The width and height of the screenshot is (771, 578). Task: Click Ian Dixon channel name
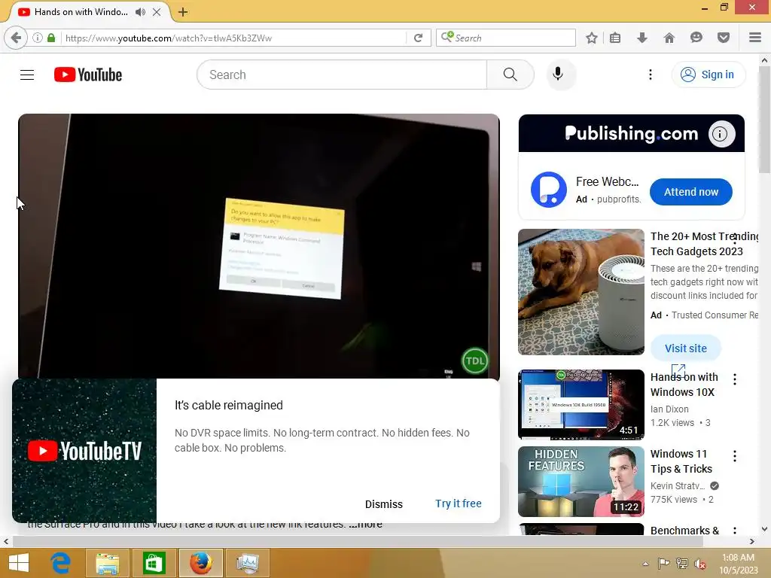coord(669,409)
